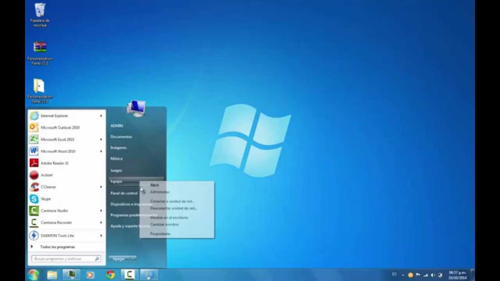This screenshot has height=281, width=500.
Task: Open the network icon in system tray
Action: (426, 275)
